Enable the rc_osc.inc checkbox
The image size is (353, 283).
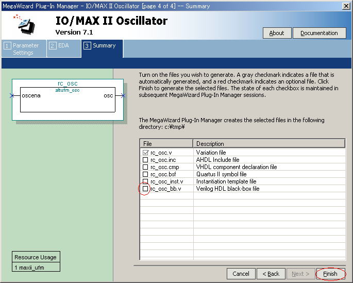pyautogui.click(x=145, y=160)
